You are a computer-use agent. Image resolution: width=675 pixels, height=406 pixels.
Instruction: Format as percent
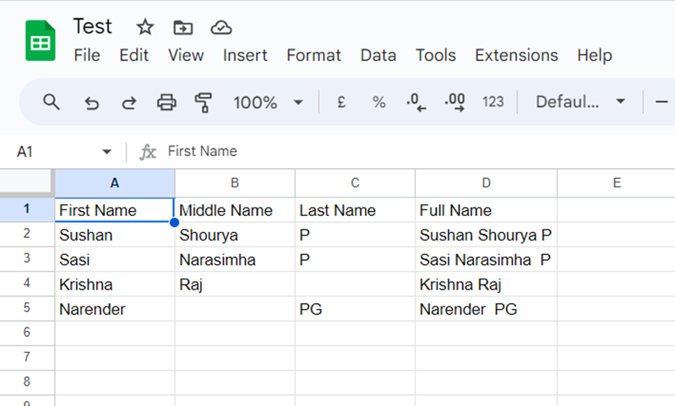tap(378, 102)
